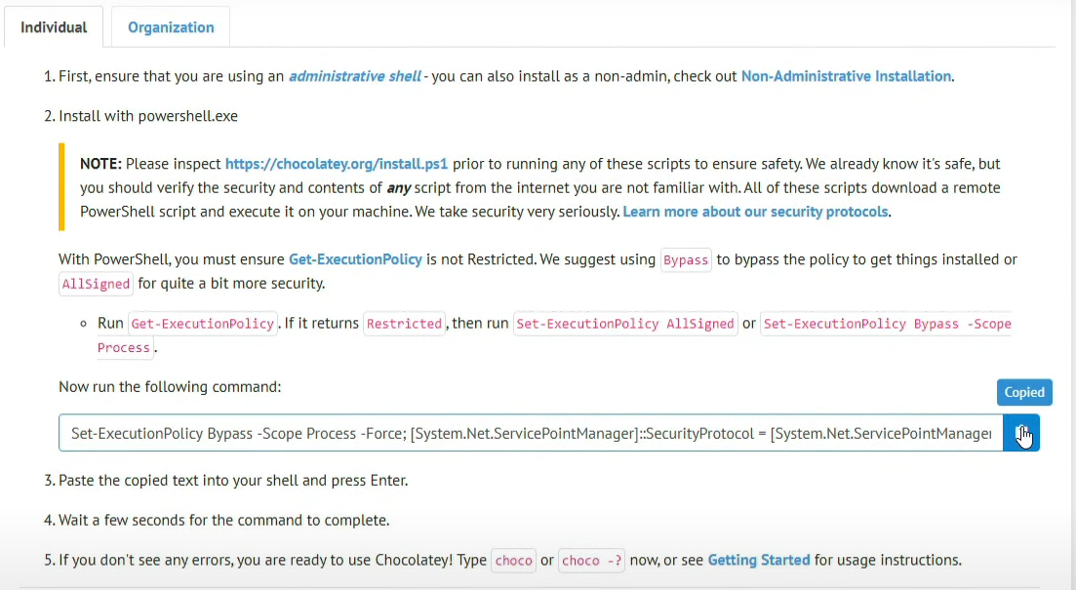Click 'Wait a few seconds' step text
This screenshot has width=1076, height=590.
click(223, 521)
